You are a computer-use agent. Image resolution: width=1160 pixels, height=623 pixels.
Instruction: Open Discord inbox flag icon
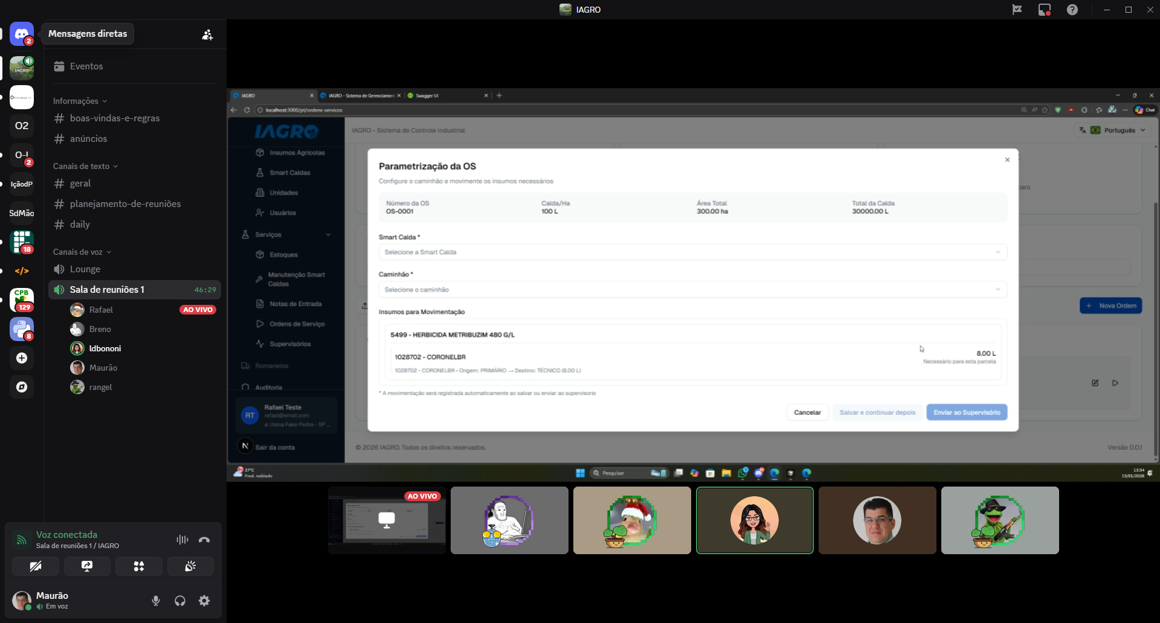coord(1017,10)
